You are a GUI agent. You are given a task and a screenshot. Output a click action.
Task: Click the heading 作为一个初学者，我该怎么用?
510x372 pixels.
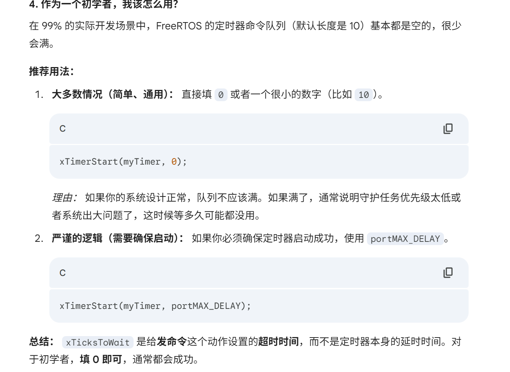point(104,4)
